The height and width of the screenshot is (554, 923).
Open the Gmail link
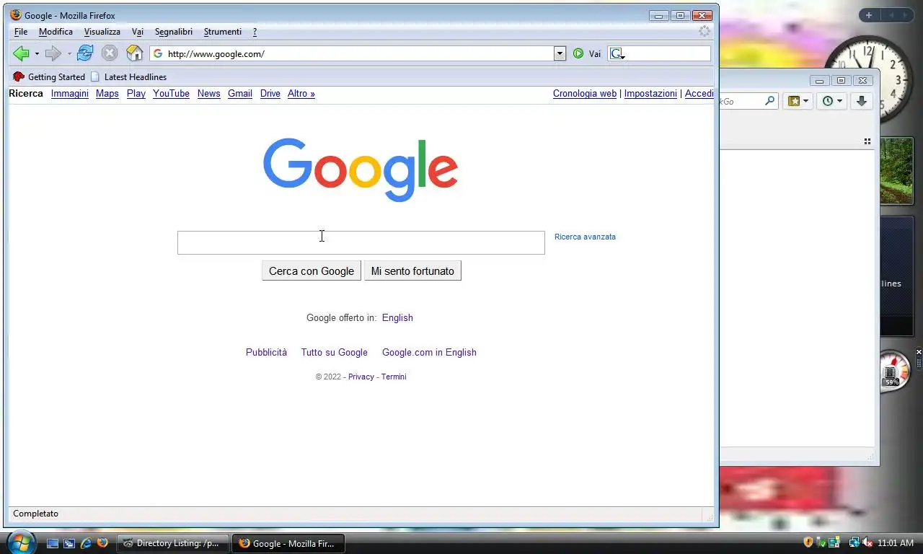[x=240, y=94]
